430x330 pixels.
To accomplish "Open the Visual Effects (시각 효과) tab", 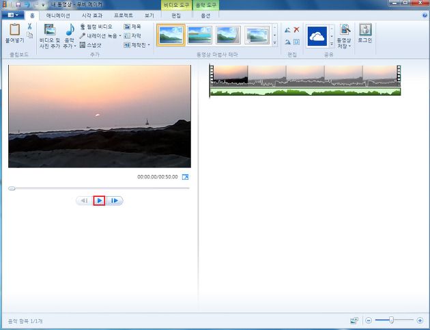I will tap(92, 16).
